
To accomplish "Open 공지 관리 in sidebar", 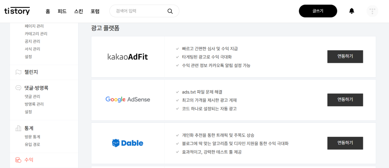I will pos(32,41).
